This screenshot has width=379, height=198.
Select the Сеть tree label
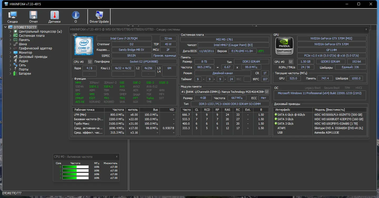22,65
